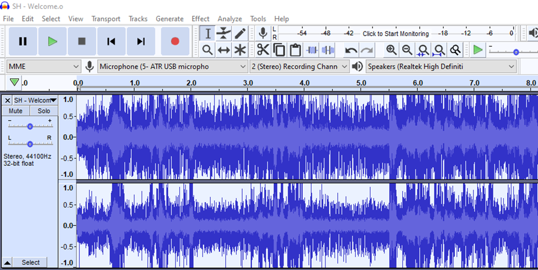Open the Edit menu
The image size is (538, 270).
(28, 19)
